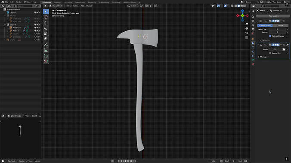The image size is (291, 163).
Task: Toggle render camera icon for Axe.Tail
Action: pyautogui.click(x=38, y=31)
